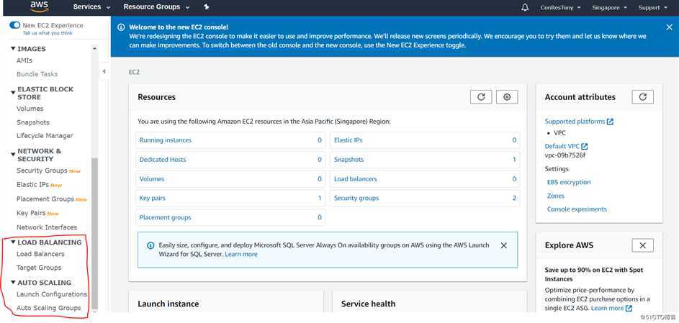The height and width of the screenshot is (323, 679).
Task: Open Resources settings gear icon
Action: (507, 97)
